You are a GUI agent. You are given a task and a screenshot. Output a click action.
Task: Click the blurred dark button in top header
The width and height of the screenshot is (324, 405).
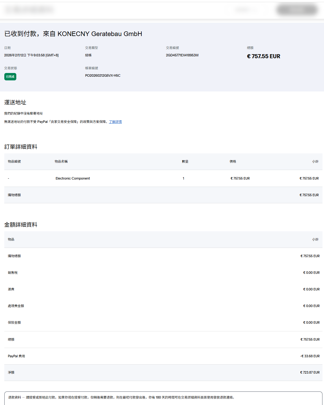297,10
